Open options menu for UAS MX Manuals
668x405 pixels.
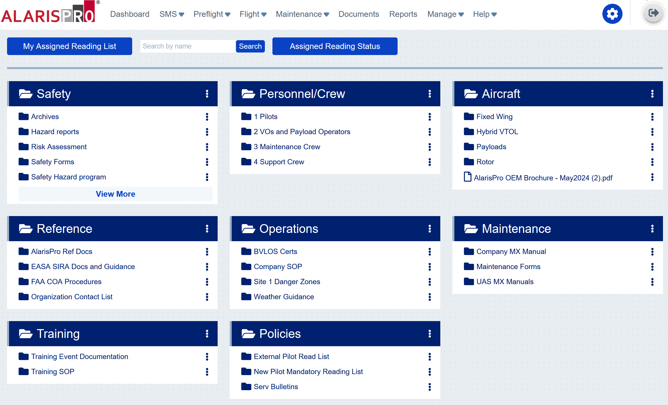[x=652, y=282]
